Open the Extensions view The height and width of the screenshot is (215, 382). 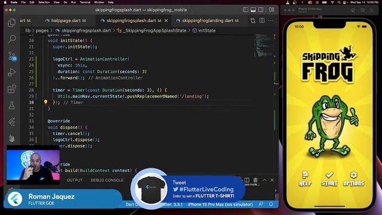[x=11, y=89]
